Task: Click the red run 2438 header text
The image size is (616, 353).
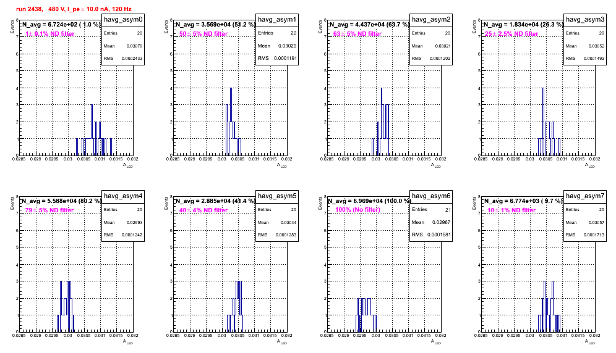Action: [x=74, y=9]
